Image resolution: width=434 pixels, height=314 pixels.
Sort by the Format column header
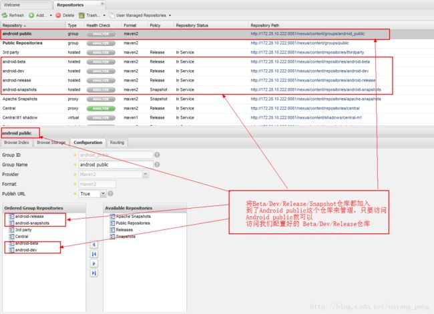pos(134,25)
